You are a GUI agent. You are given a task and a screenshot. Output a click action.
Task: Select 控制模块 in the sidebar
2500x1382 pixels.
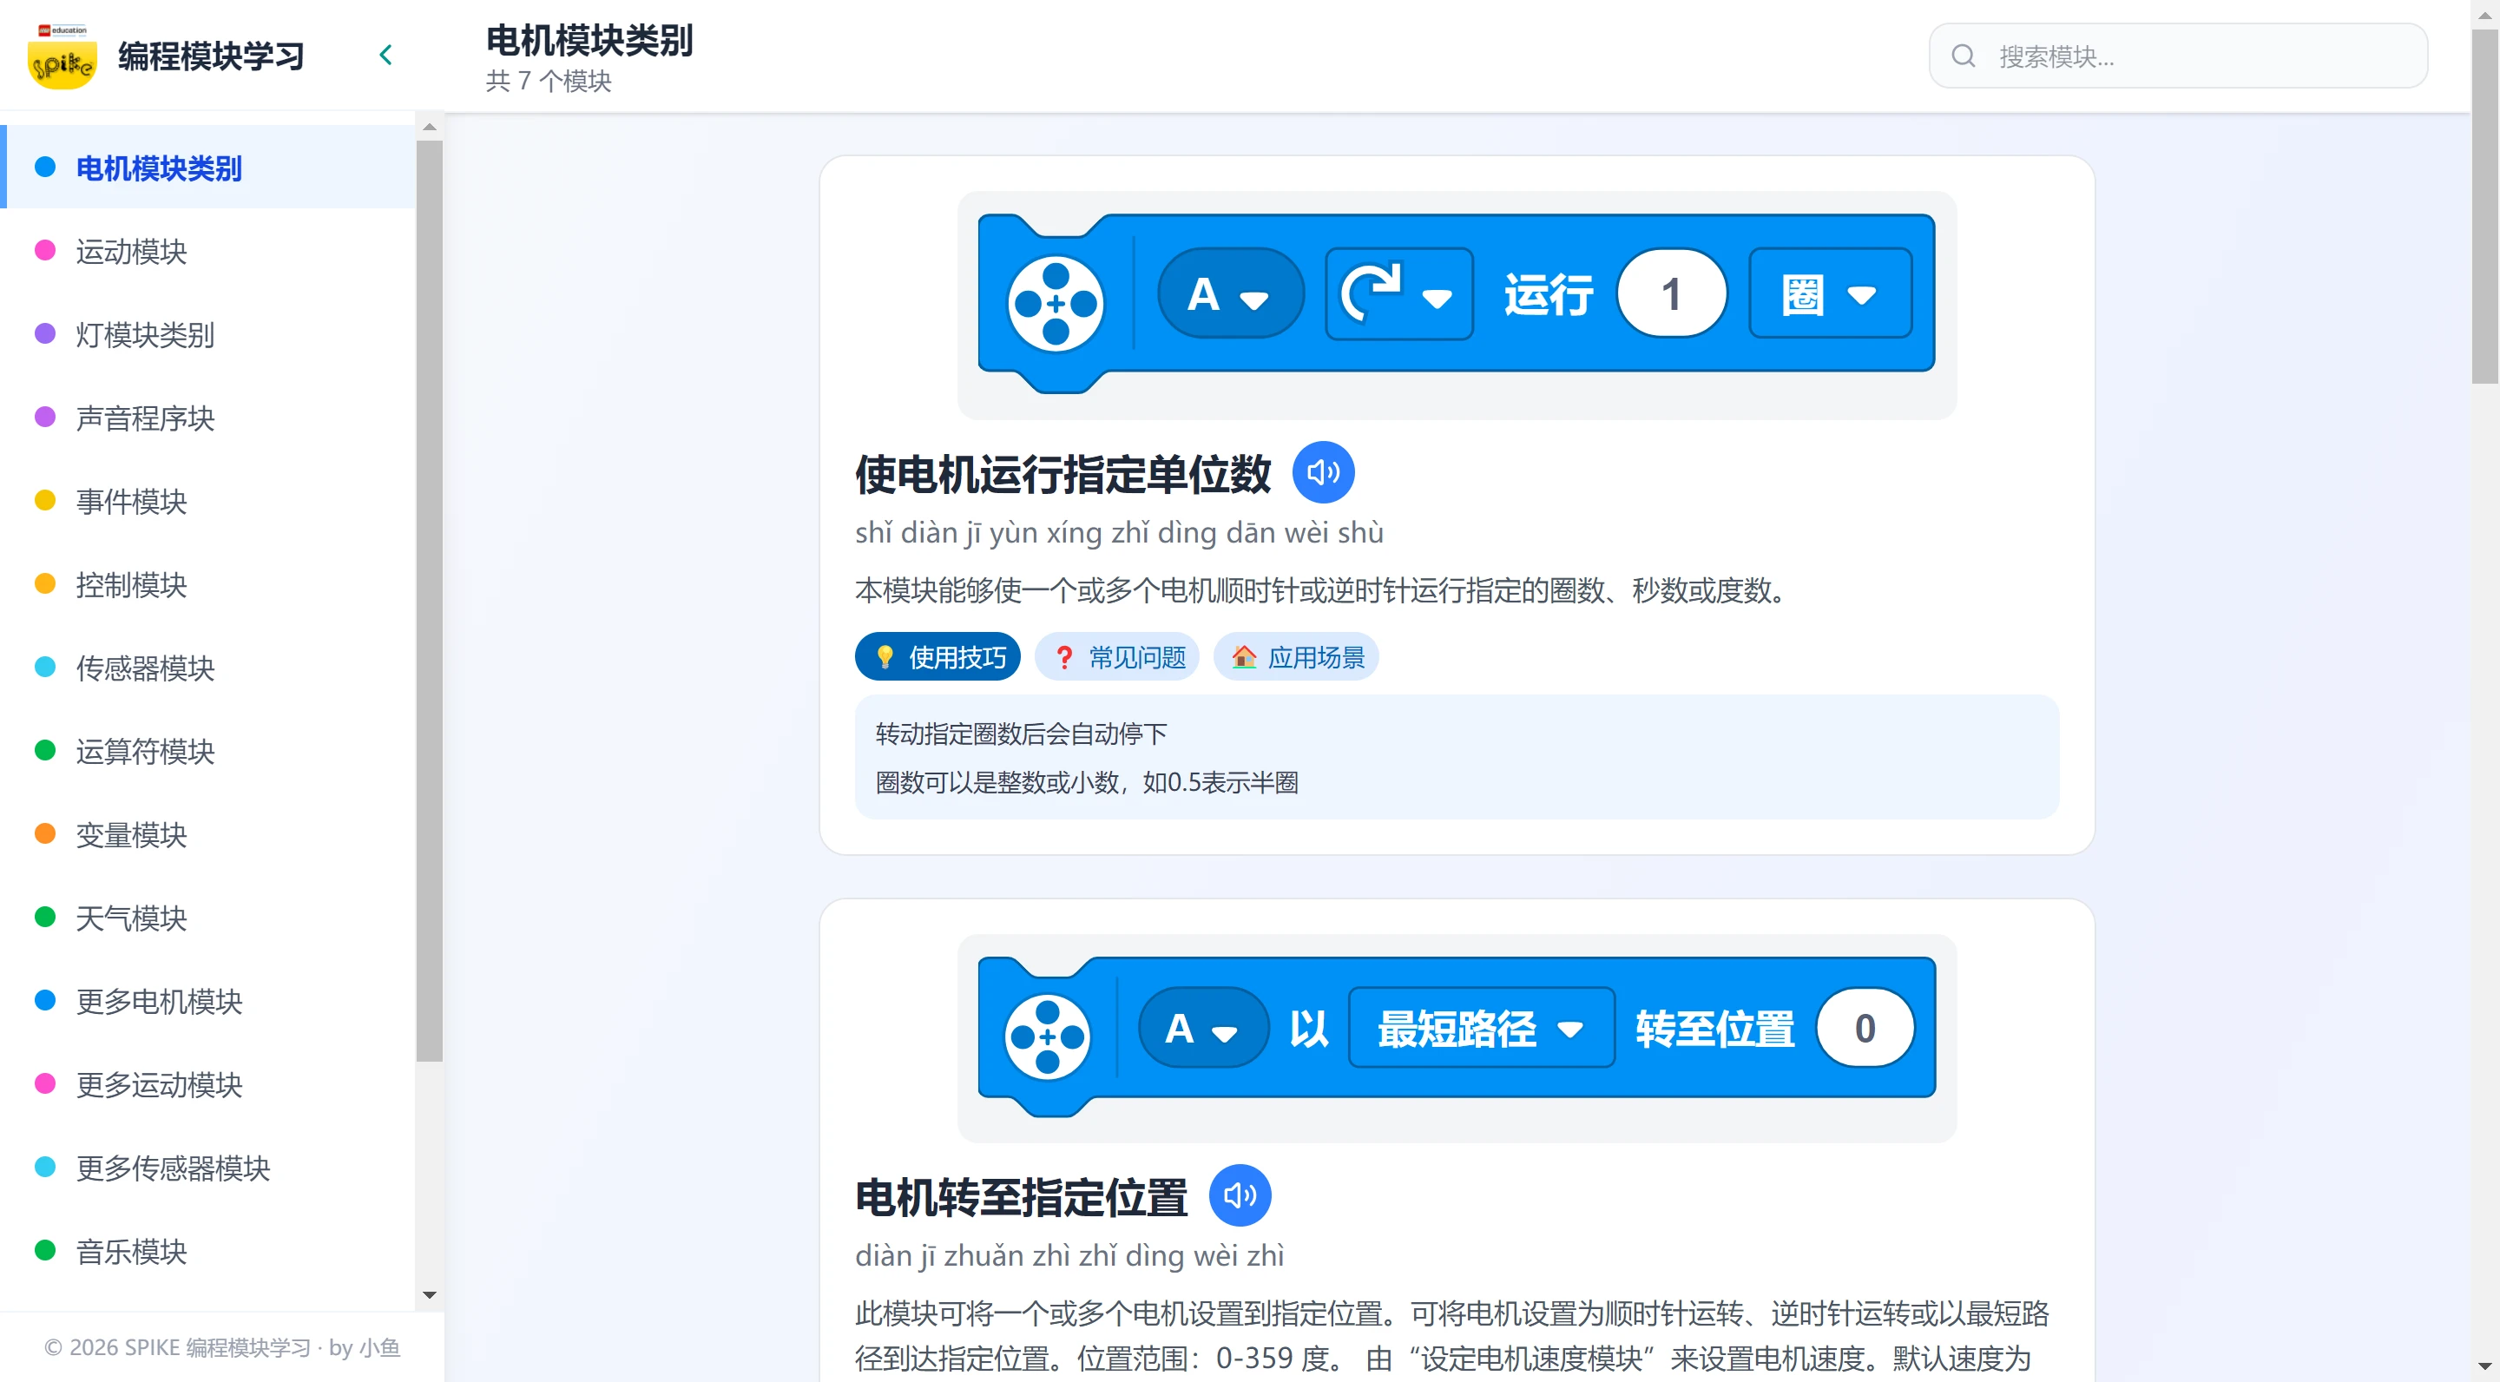click(x=131, y=584)
